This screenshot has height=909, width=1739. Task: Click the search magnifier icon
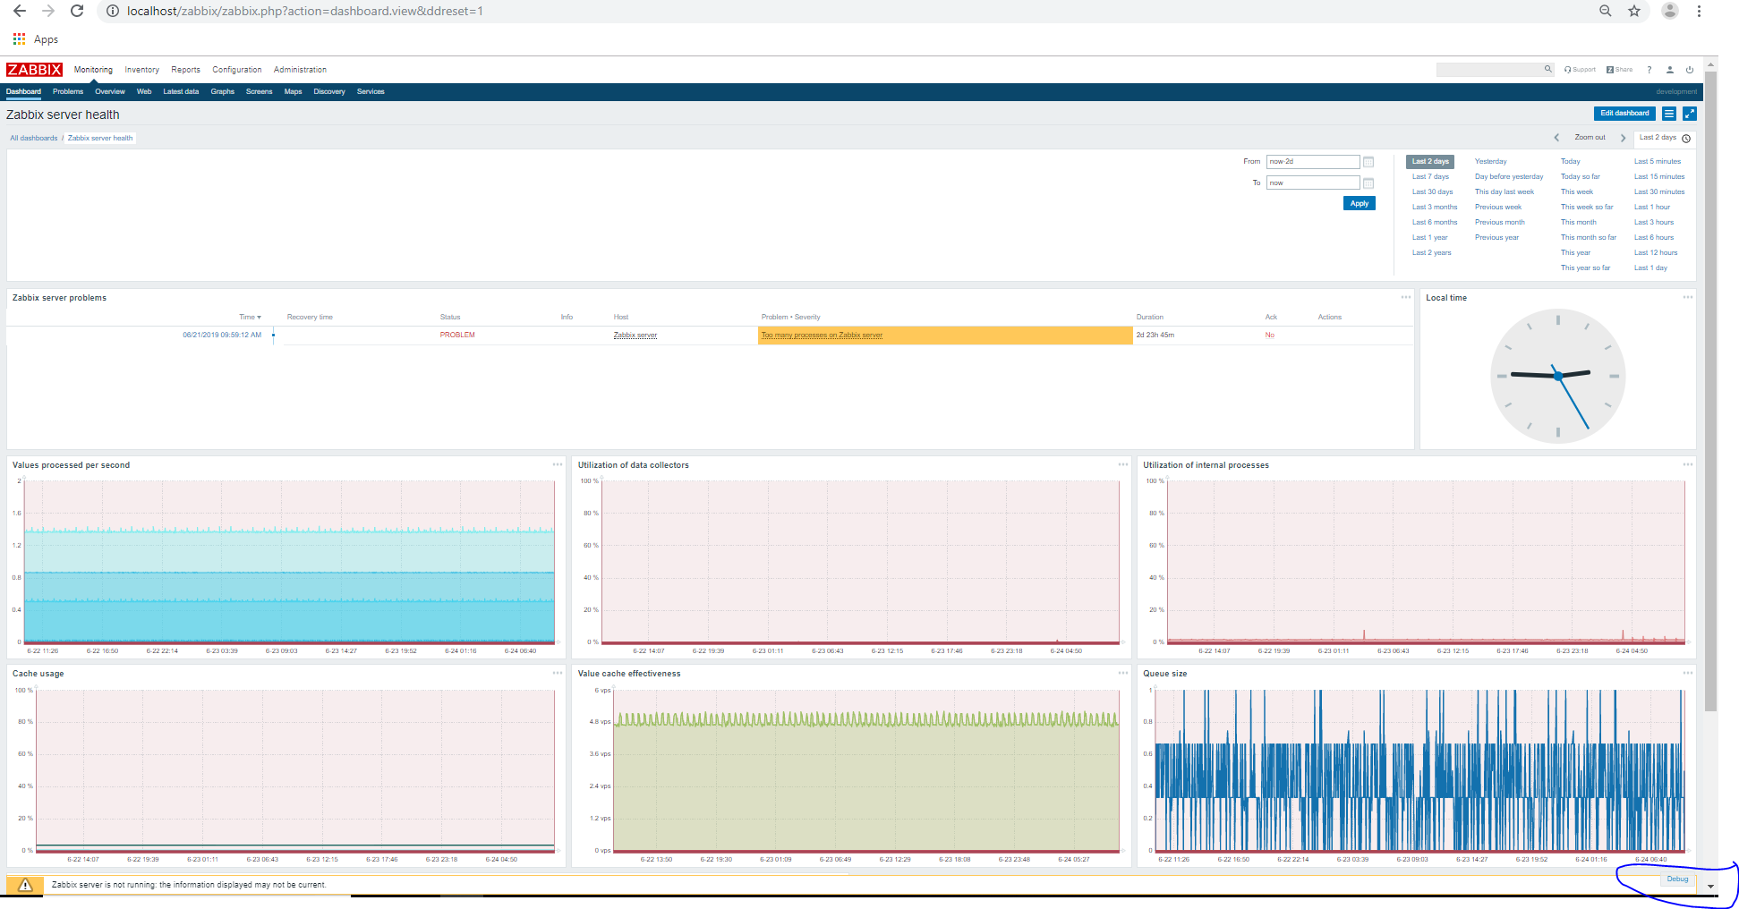[1547, 69]
